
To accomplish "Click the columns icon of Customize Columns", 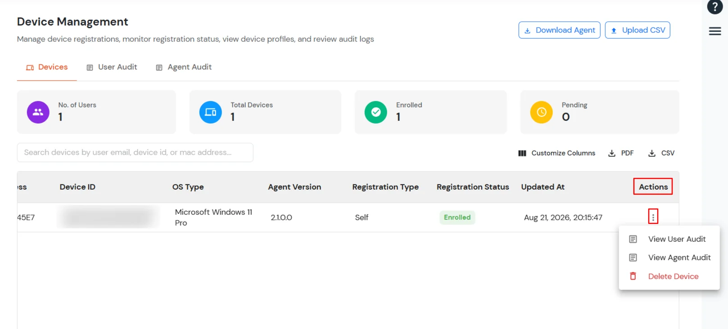I will click(522, 153).
